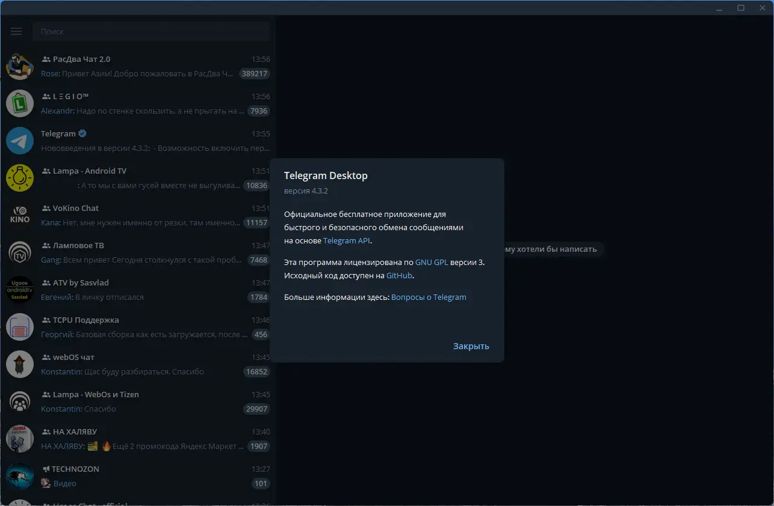Click the 10836 unread counter

click(x=256, y=185)
